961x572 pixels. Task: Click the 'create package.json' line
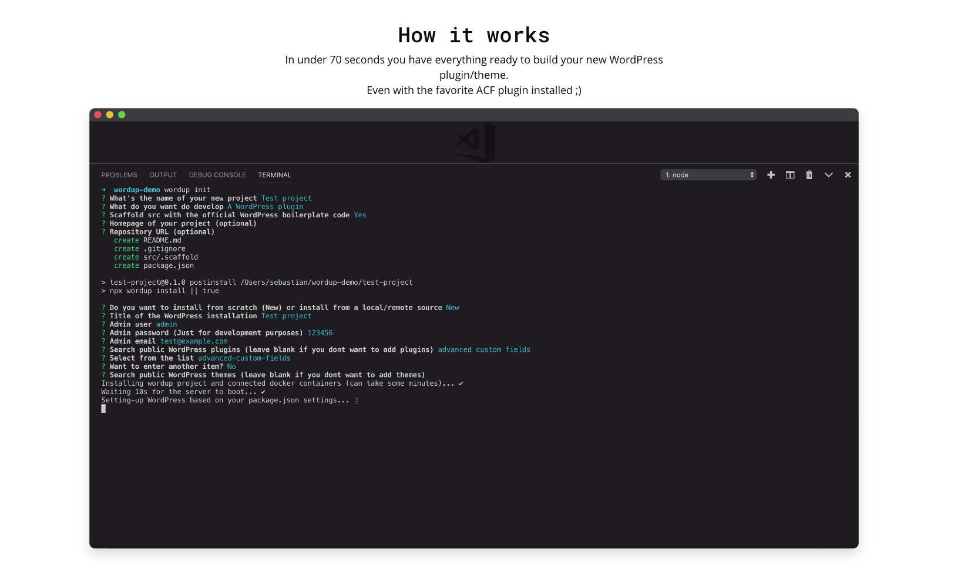pyautogui.click(x=154, y=265)
